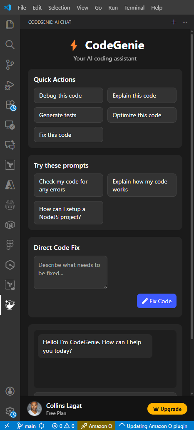Open the Selection menu

point(59,8)
